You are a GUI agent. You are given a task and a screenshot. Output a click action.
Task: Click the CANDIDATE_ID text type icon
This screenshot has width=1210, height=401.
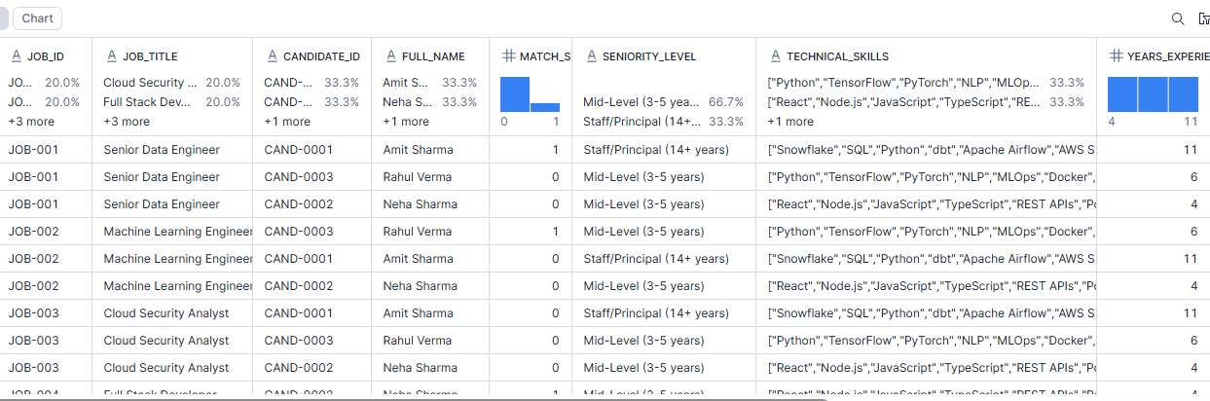271,56
